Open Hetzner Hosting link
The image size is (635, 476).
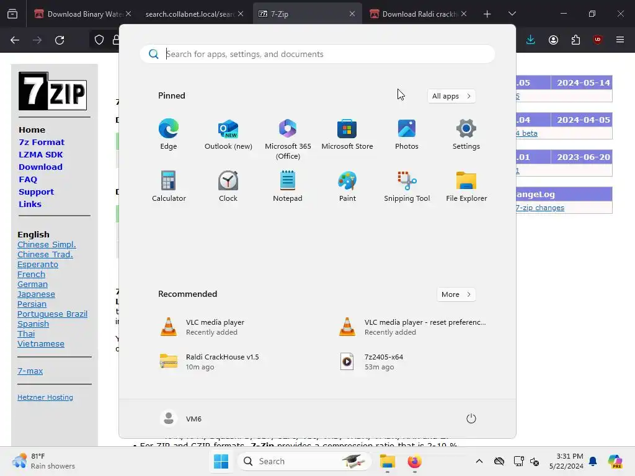45,397
